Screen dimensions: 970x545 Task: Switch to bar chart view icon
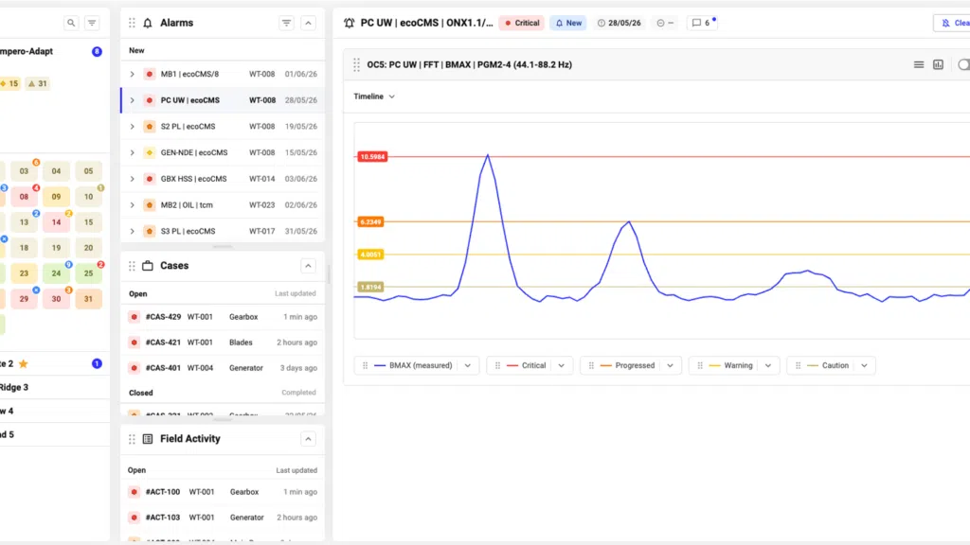tap(939, 65)
